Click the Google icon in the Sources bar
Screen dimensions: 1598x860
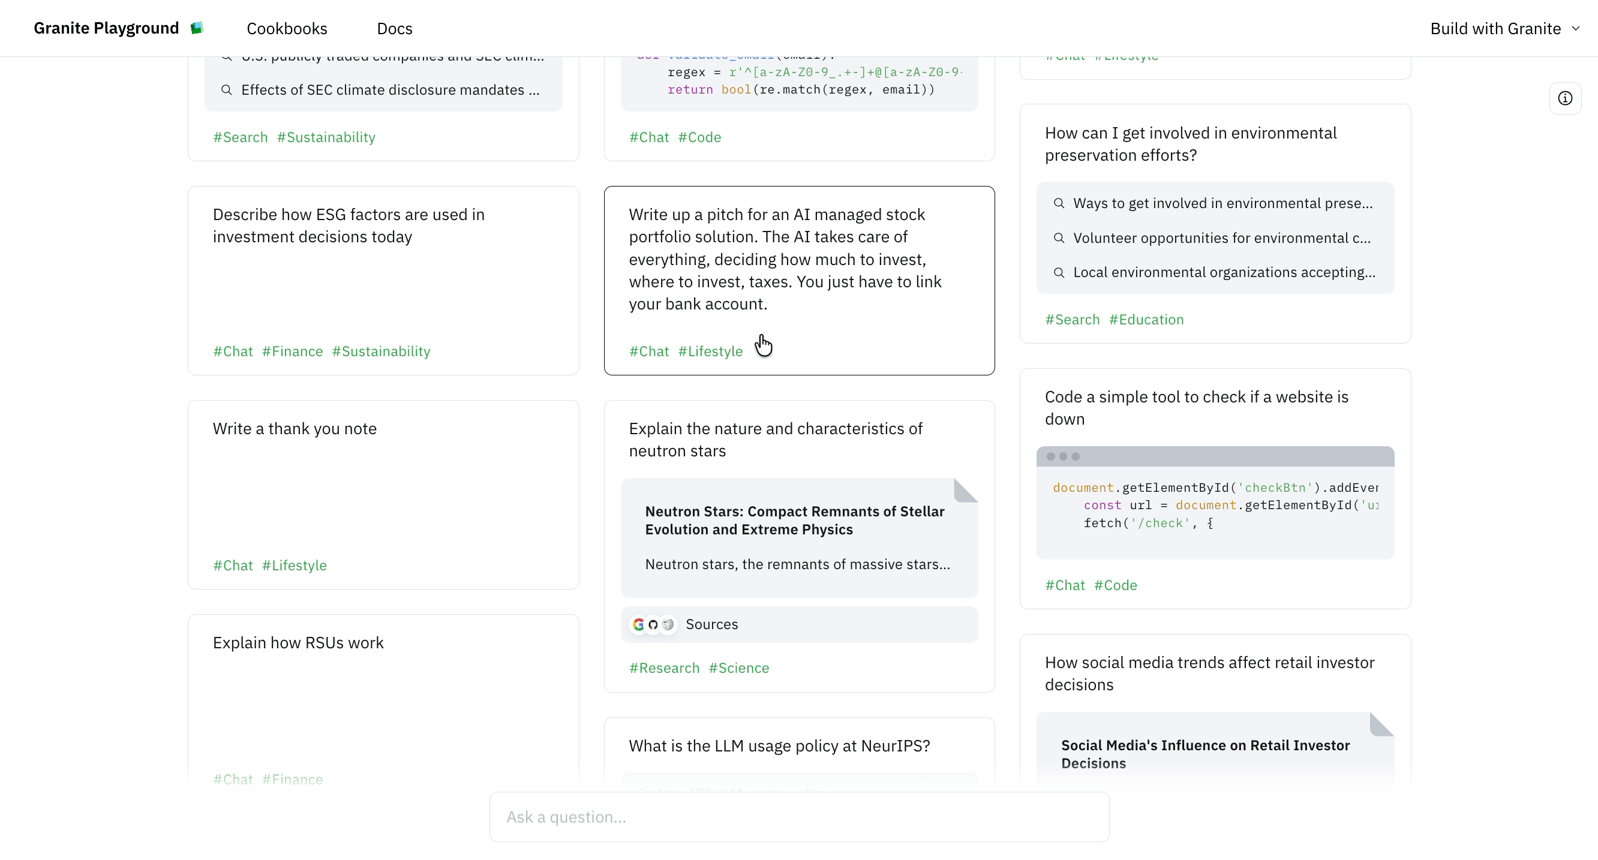(x=638, y=624)
